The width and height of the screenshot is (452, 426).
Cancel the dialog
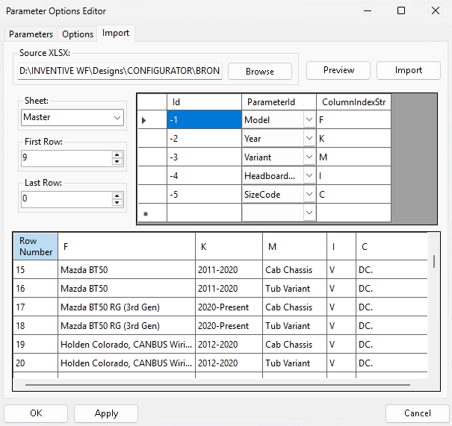click(418, 413)
